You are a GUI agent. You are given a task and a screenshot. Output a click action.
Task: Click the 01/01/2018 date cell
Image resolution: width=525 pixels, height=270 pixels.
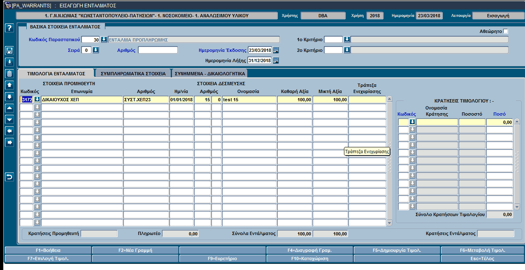click(181, 100)
